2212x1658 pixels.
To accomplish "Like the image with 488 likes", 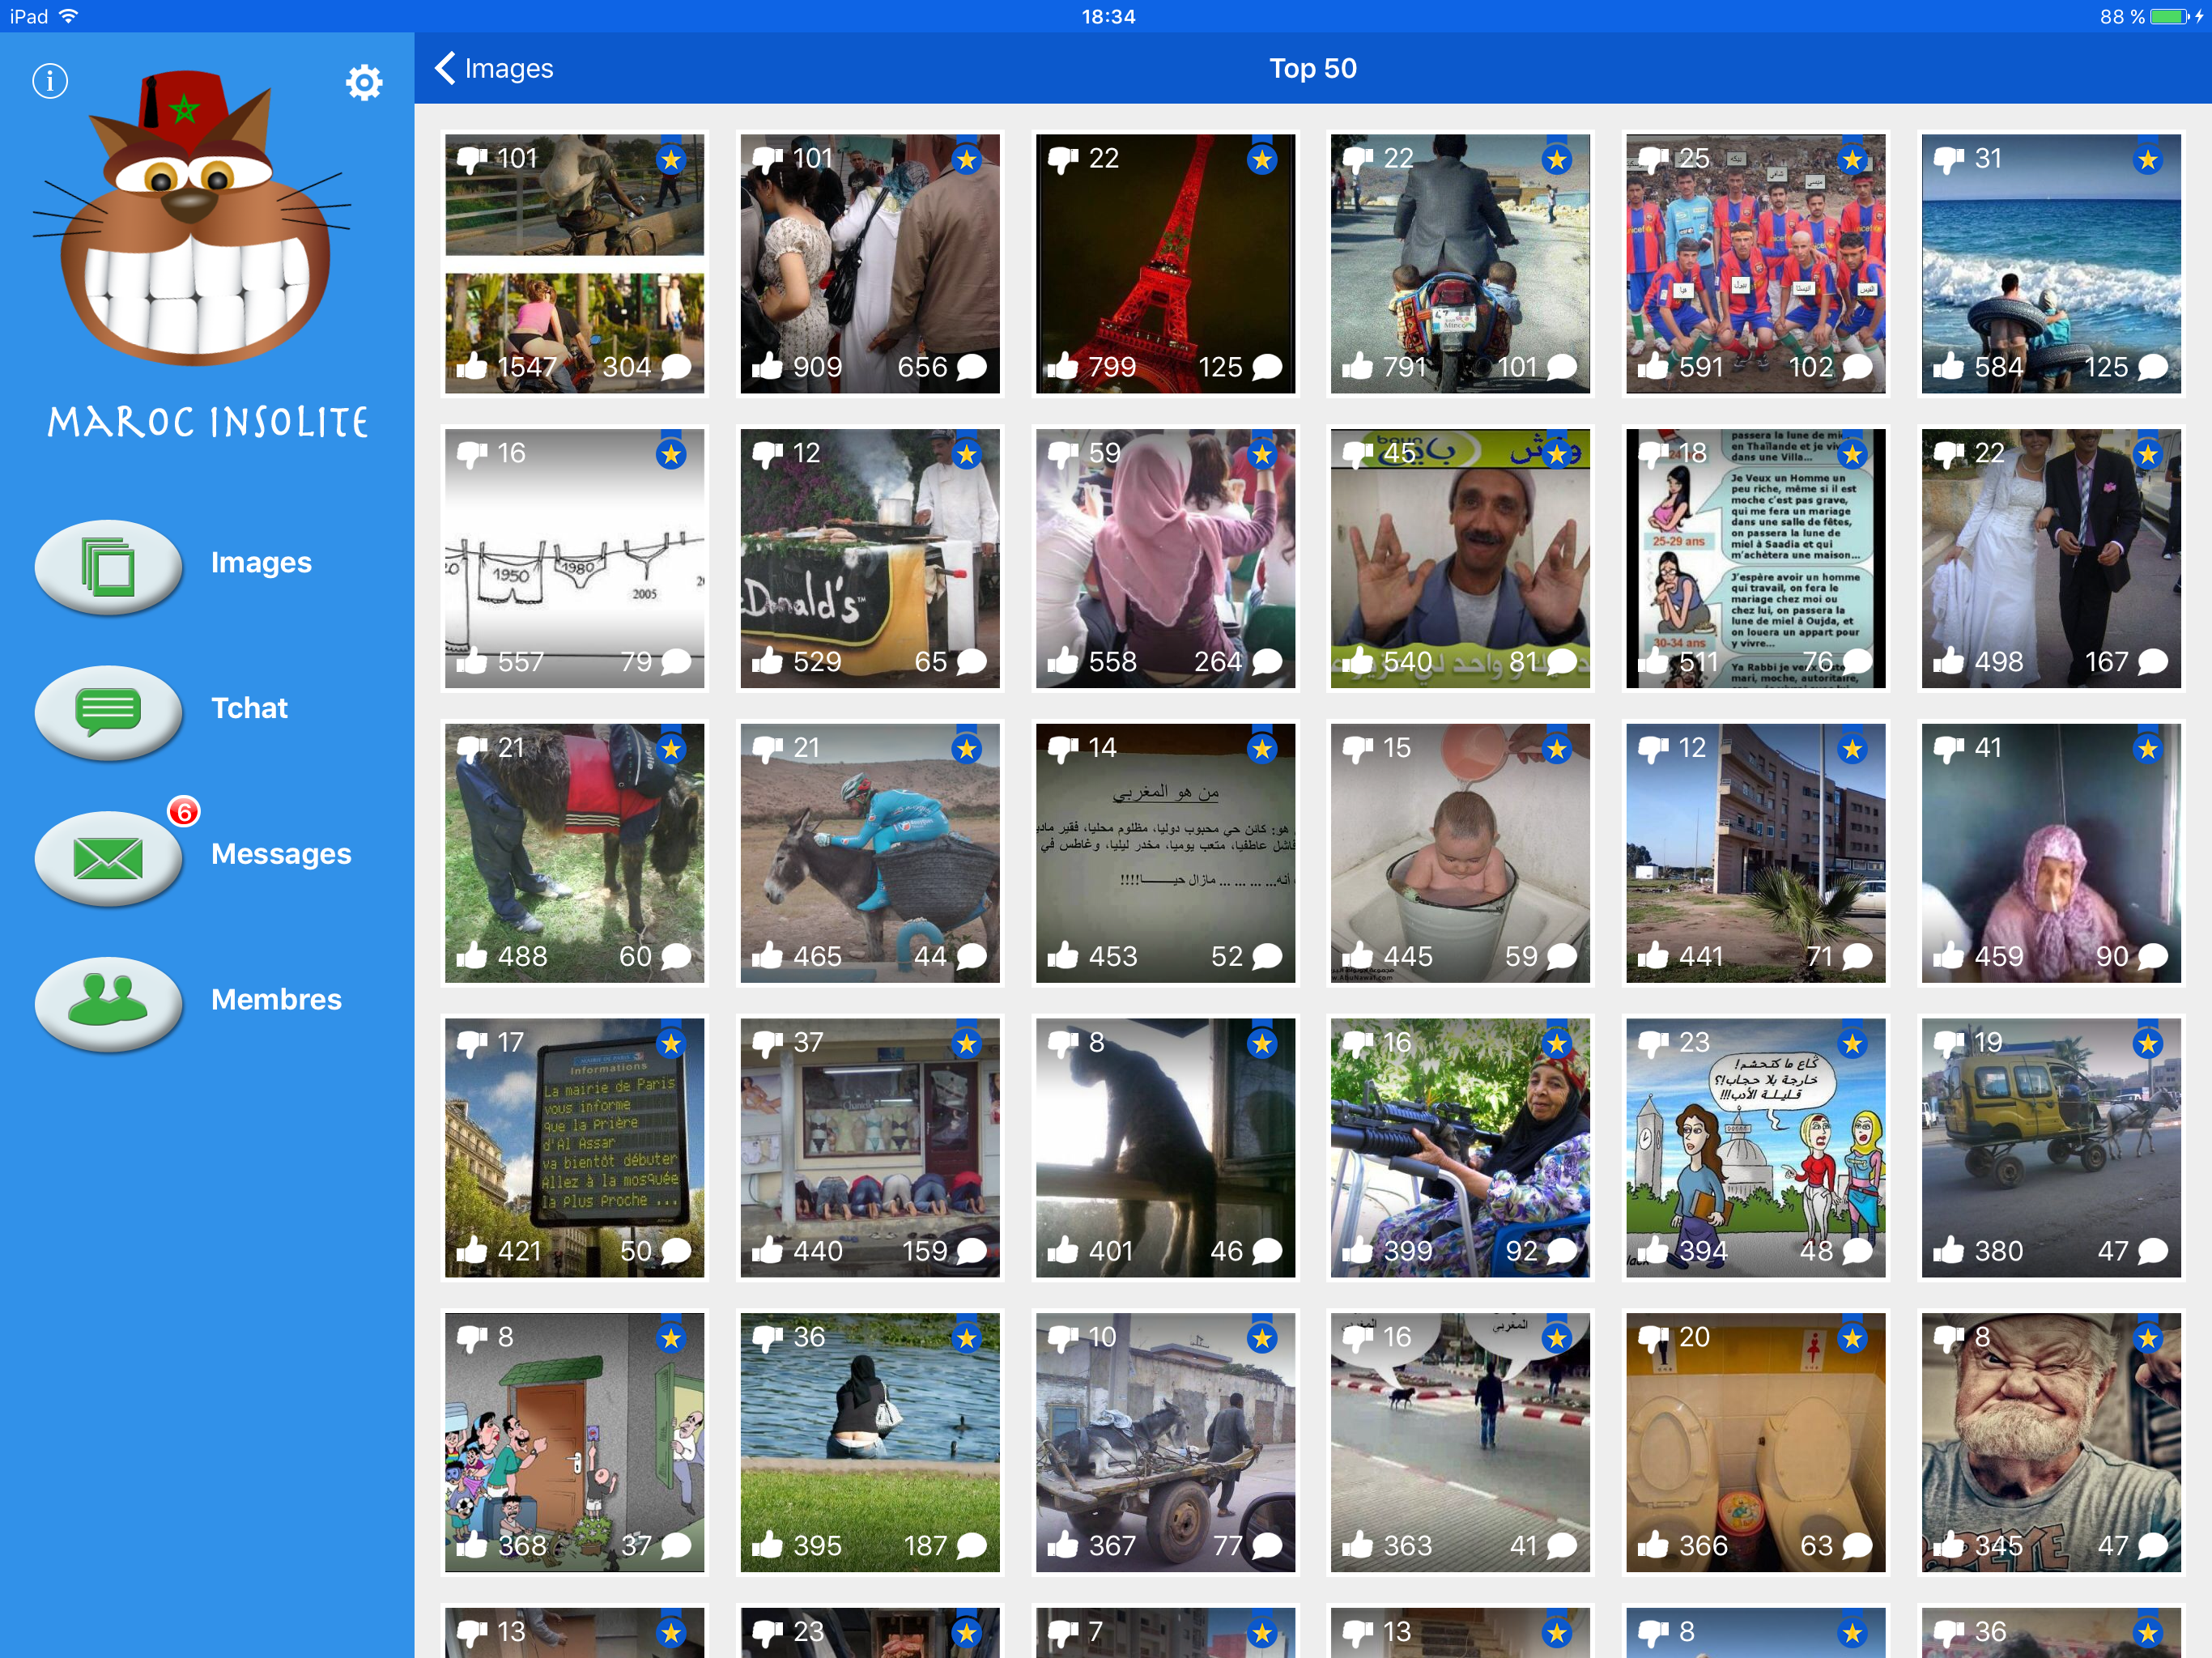I will (x=472, y=956).
